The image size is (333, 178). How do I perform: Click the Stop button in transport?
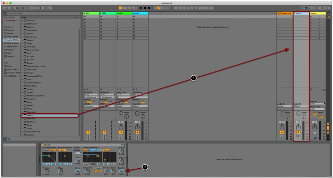point(145,7)
